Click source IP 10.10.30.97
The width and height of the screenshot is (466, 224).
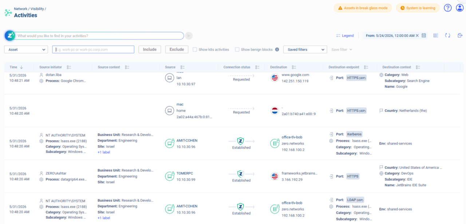[186, 84]
